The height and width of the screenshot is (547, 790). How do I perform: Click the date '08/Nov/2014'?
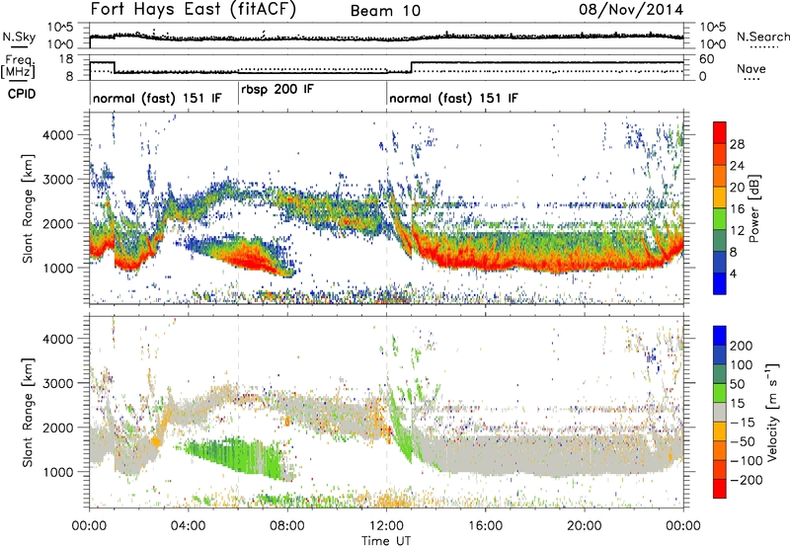[x=631, y=10]
